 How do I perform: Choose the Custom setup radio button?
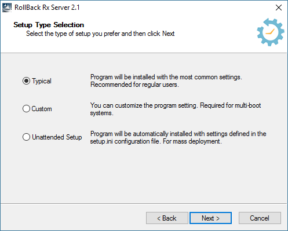(26, 109)
